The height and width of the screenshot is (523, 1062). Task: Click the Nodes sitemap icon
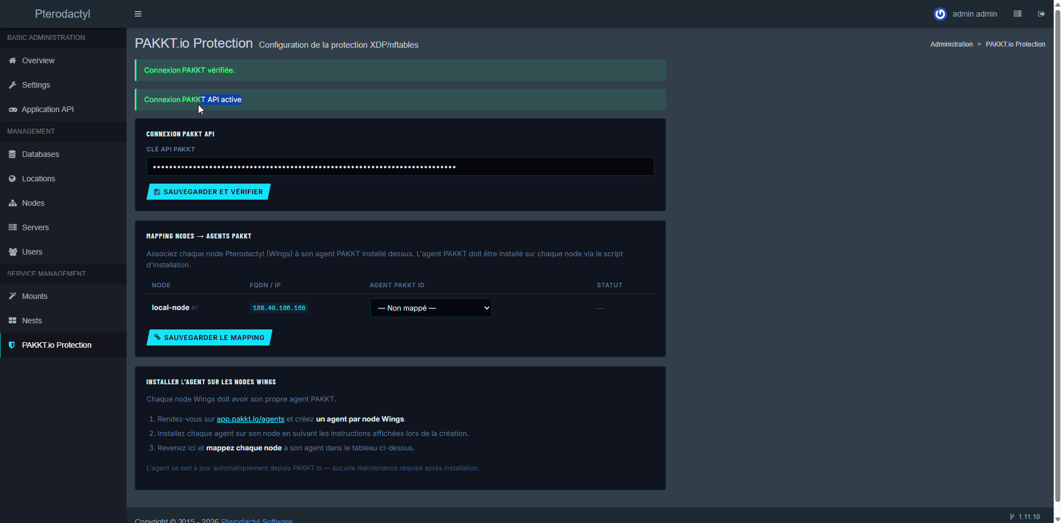tap(12, 203)
